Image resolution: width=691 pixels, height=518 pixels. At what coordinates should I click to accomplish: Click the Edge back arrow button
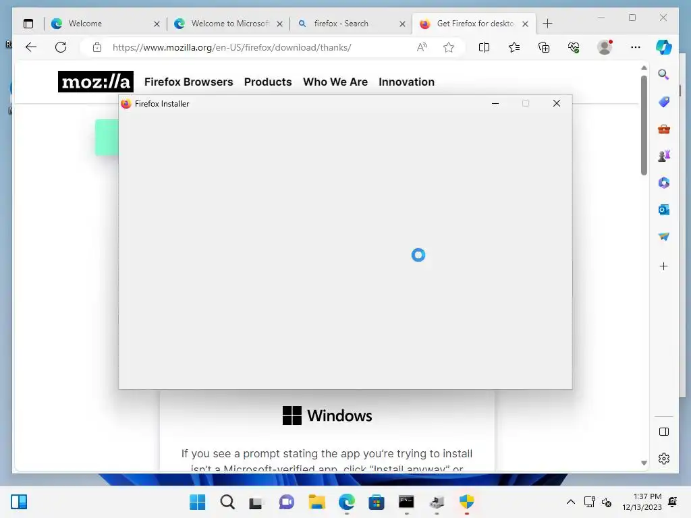[x=31, y=47]
